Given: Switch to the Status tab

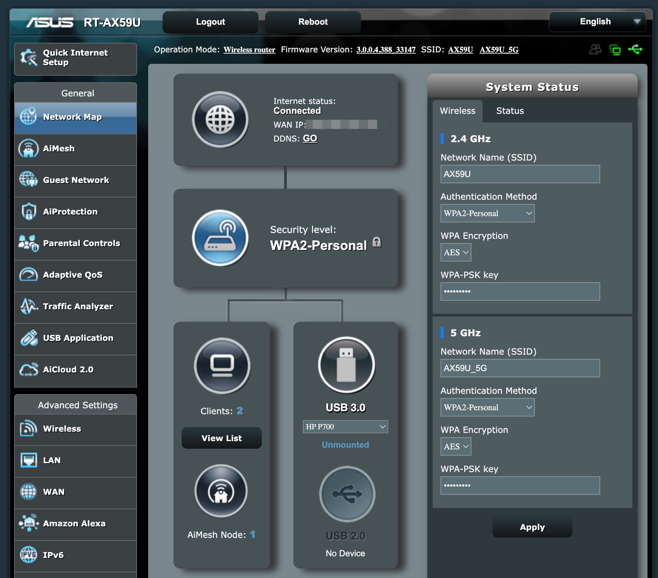Looking at the screenshot, I should [510, 111].
